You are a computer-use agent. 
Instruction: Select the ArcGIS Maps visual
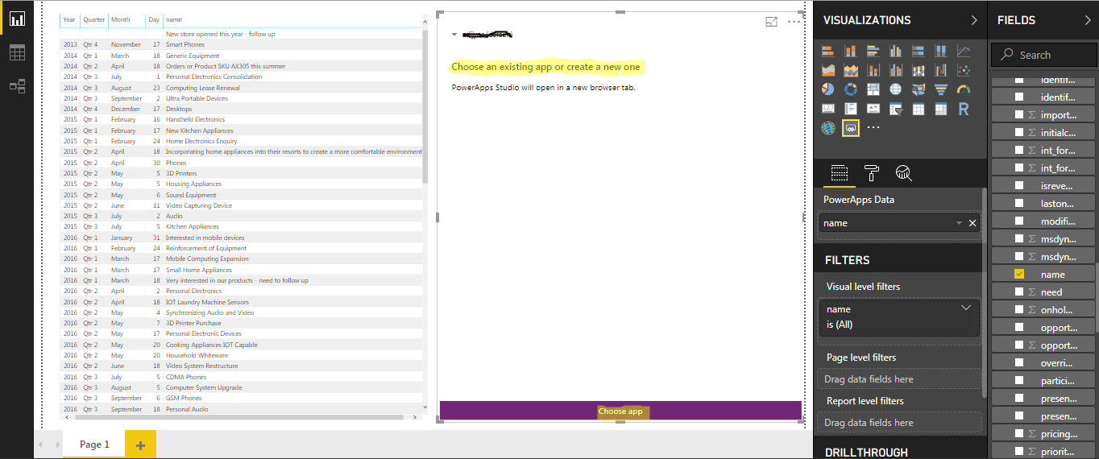tap(828, 128)
